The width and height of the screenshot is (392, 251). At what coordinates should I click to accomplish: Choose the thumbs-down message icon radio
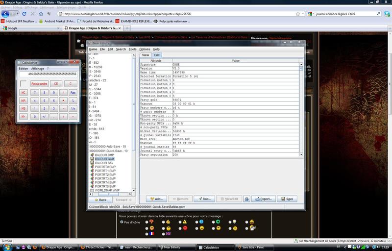point(147,222)
